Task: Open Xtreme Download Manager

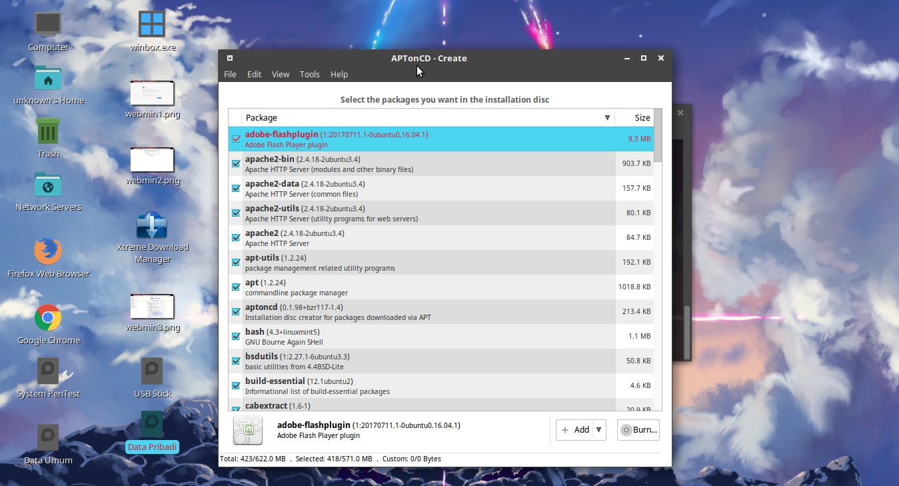Action: pyautogui.click(x=152, y=225)
